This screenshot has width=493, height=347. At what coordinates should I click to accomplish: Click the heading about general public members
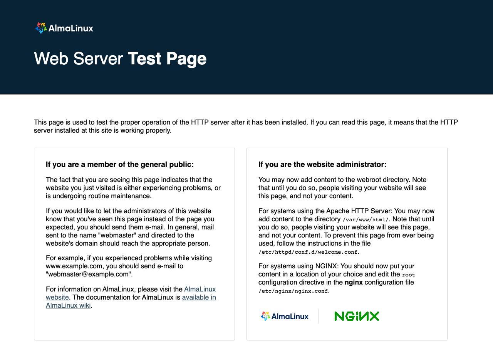tap(120, 165)
